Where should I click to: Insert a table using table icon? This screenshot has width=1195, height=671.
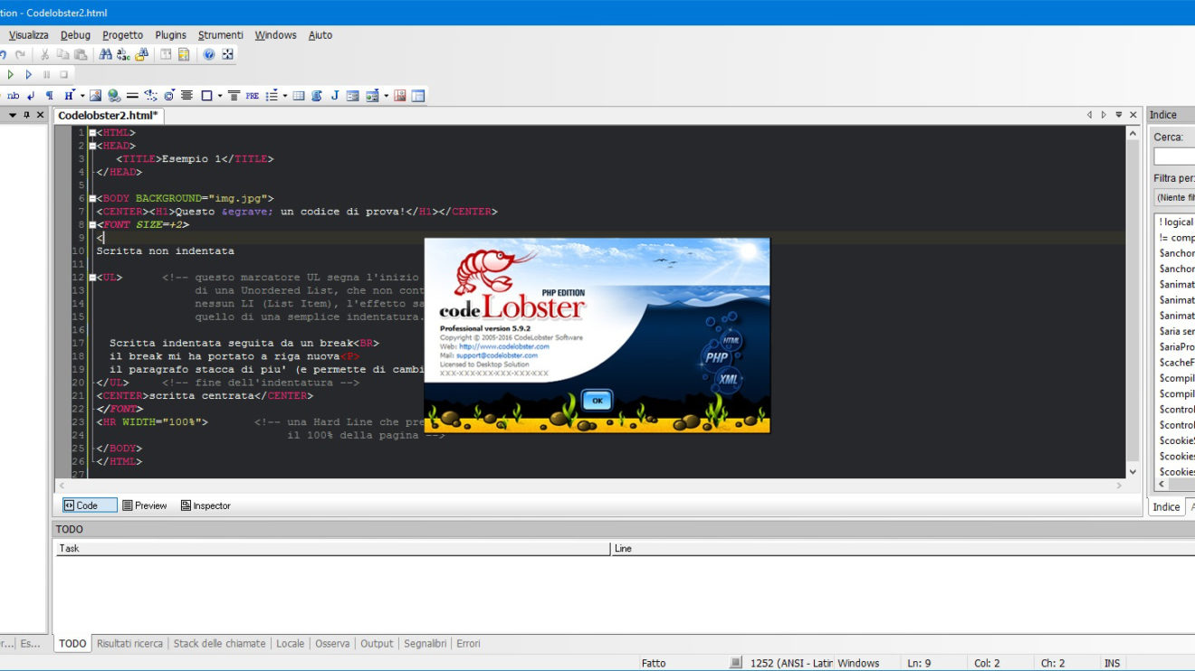point(299,95)
